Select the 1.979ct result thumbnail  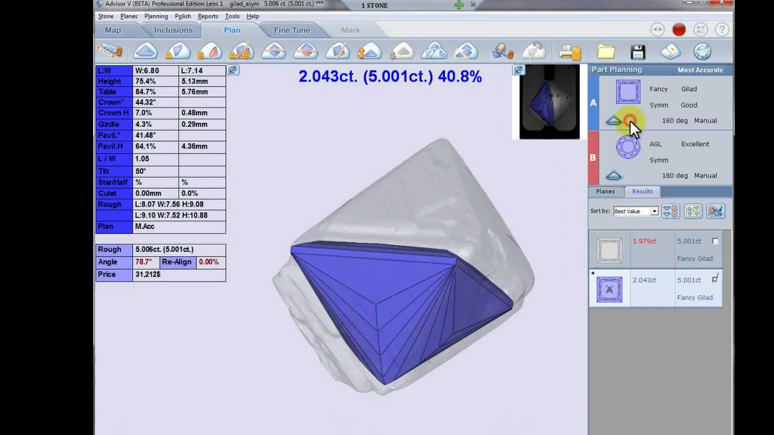tap(609, 250)
